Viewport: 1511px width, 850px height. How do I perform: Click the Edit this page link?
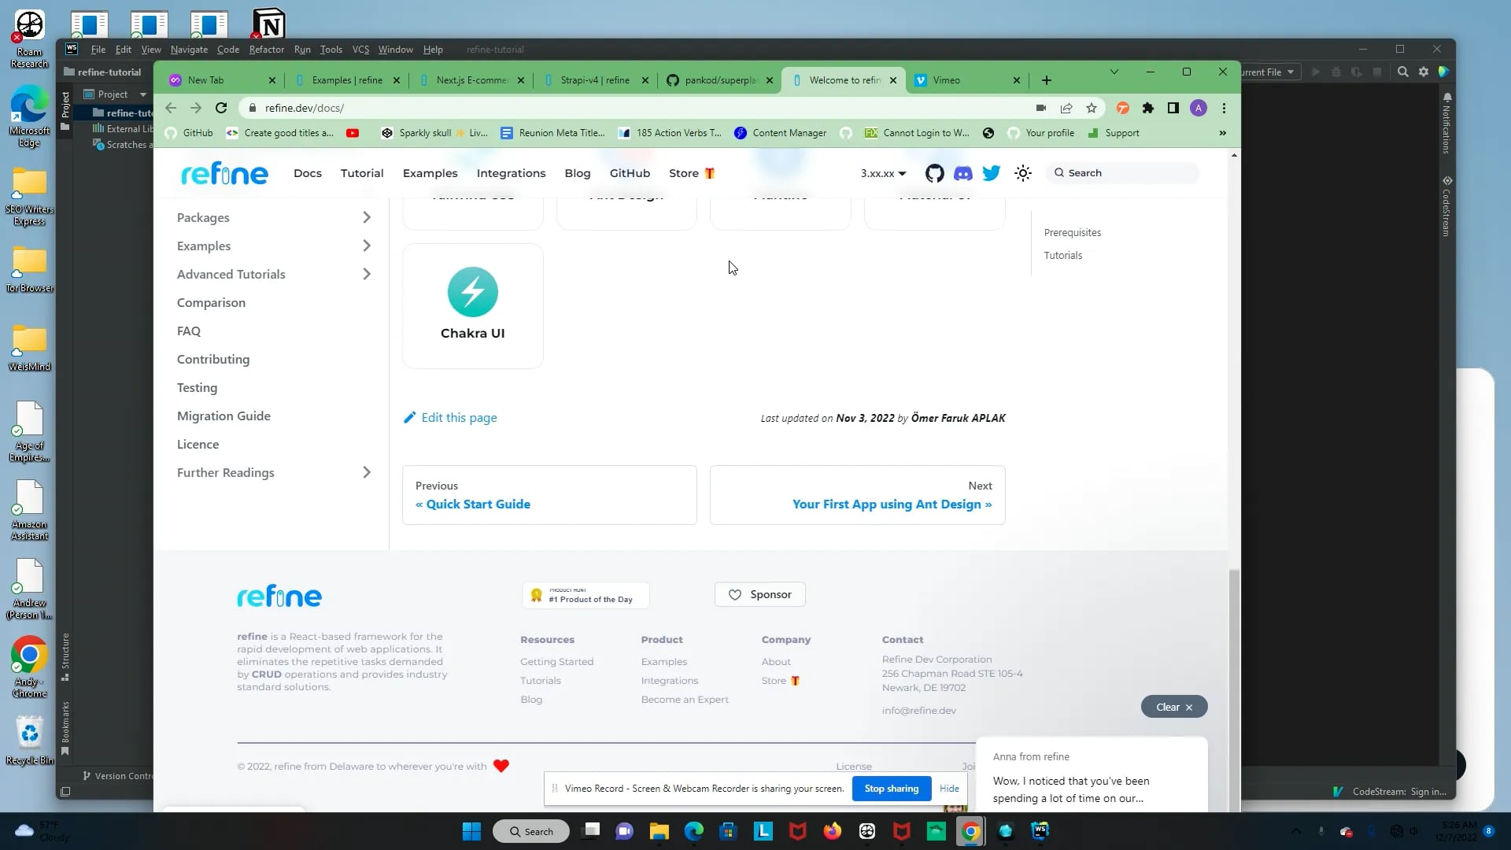(459, 417)
